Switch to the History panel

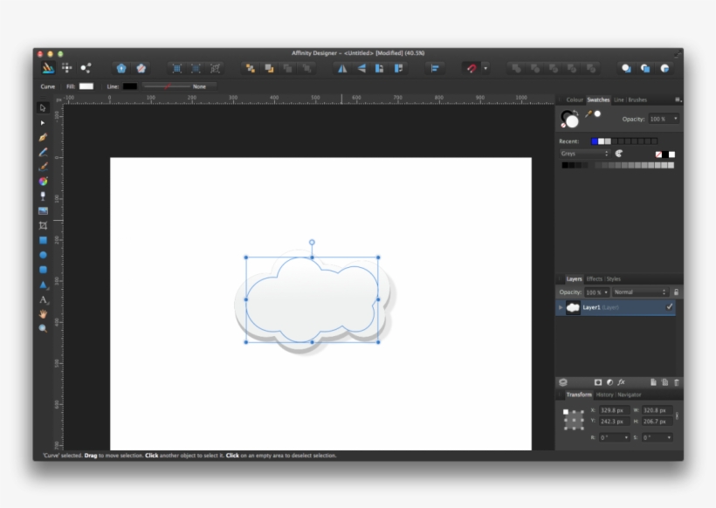coord(605,394)
